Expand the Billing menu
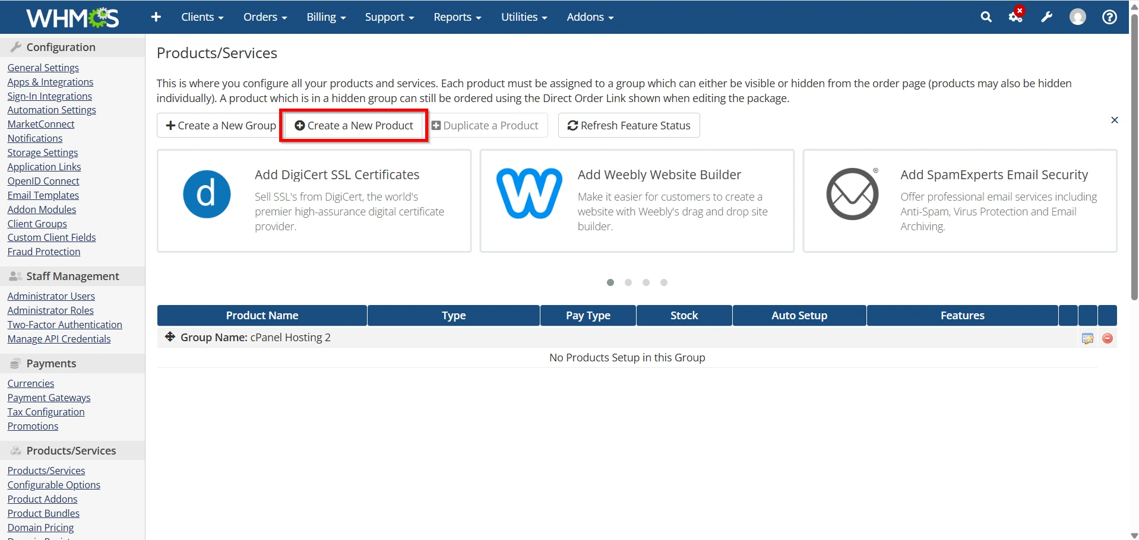Screen dimensions: 1139x540 [326, 17]
